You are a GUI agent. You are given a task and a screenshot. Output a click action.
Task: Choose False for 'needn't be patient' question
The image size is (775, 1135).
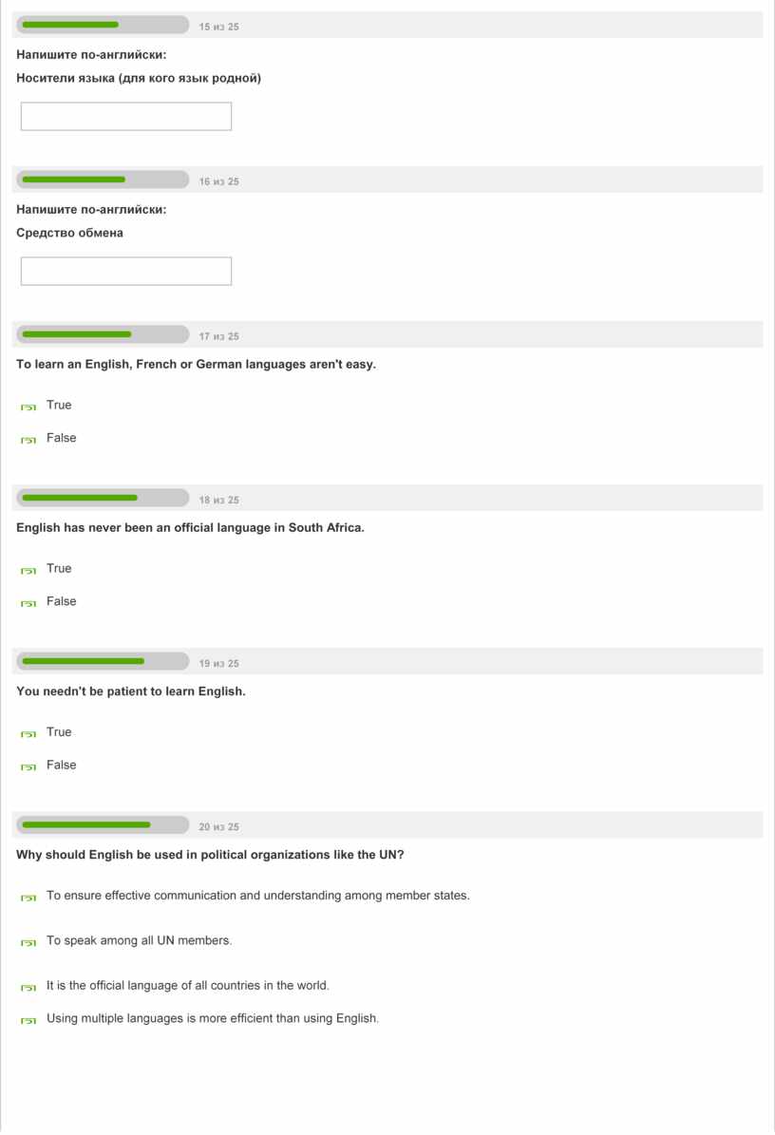pyautogui.click(x=28, y=766)
